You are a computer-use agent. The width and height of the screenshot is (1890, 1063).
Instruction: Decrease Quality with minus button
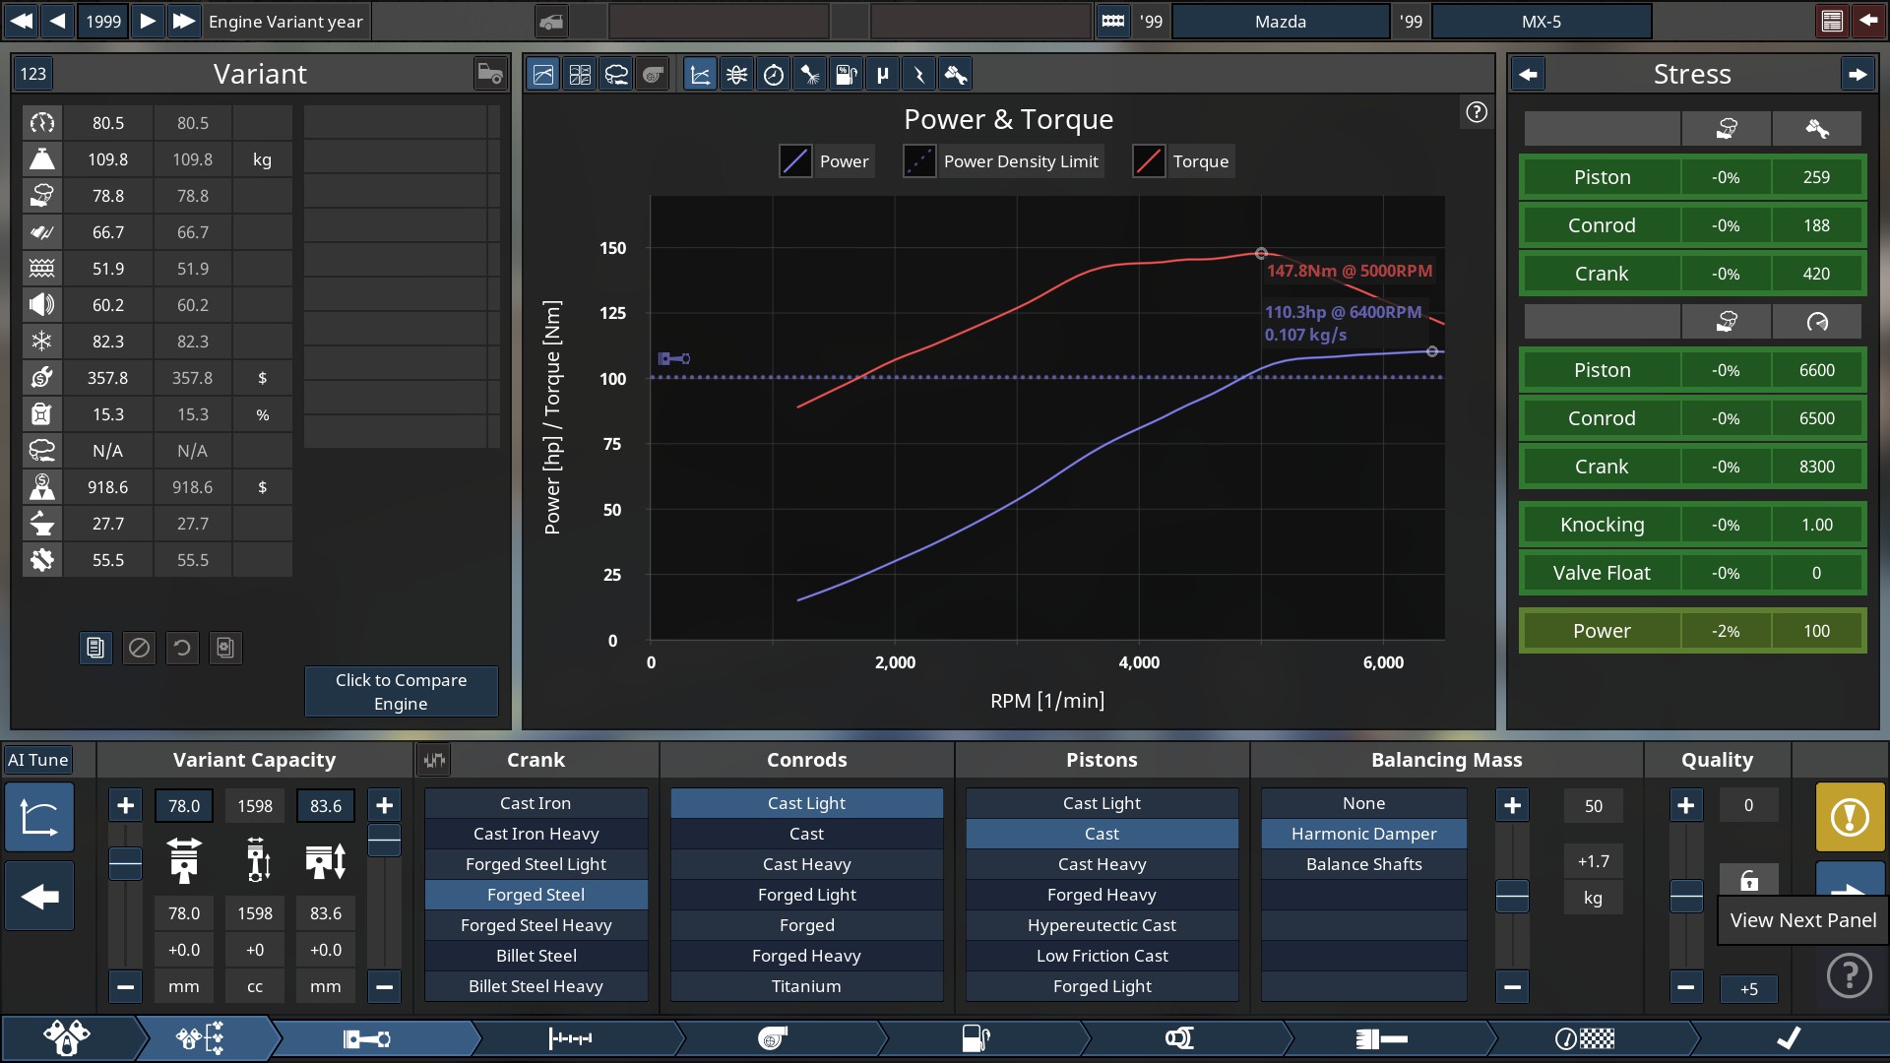click(1685, 986)
